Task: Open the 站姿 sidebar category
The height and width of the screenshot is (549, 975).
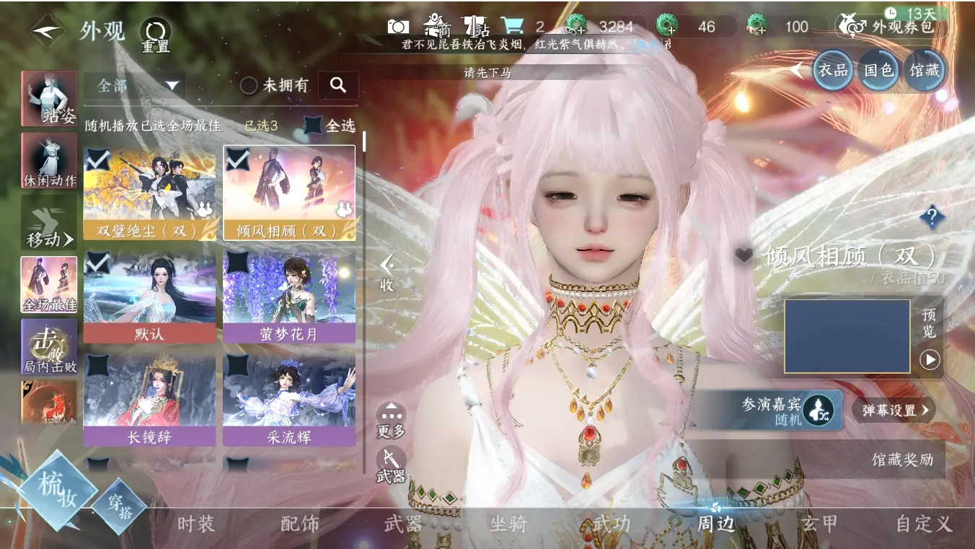Action: point(49,99)
